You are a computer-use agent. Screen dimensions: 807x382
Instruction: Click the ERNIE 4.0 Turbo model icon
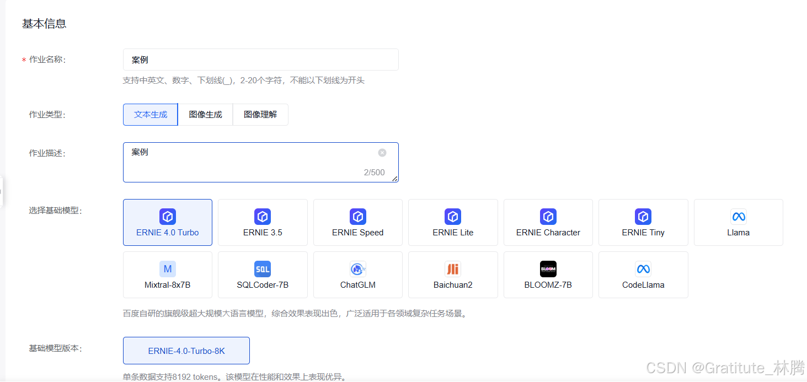168,217
